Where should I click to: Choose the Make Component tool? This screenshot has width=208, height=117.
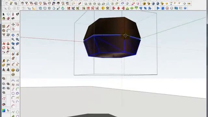point(8,14)
